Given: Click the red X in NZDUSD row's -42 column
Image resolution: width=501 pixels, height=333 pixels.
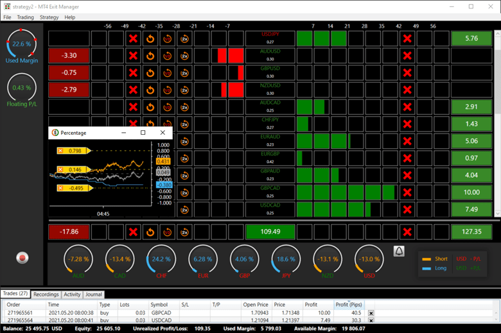Looking at the screenshot, I should 133,90.
